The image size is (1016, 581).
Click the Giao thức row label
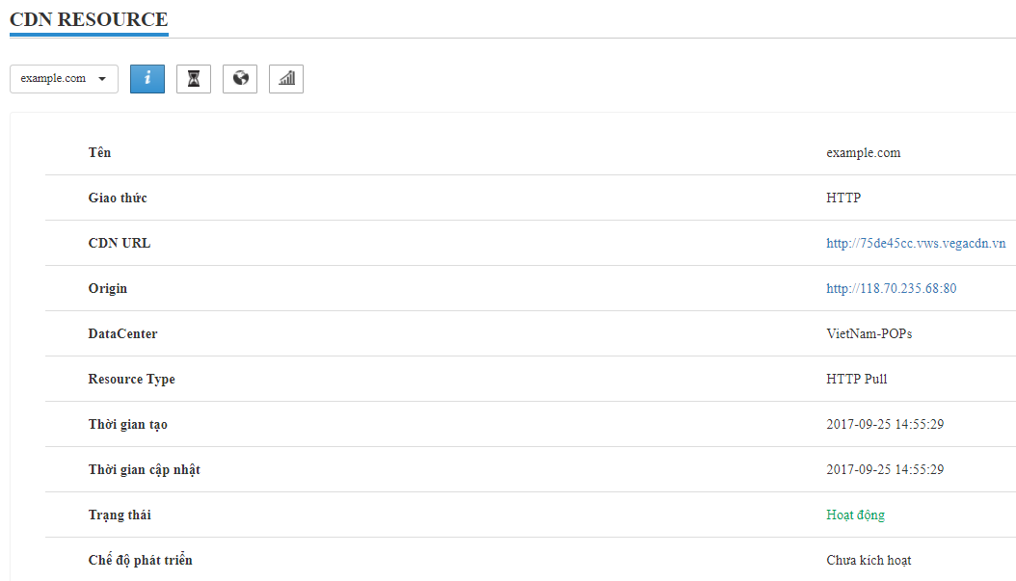point(118,198)
